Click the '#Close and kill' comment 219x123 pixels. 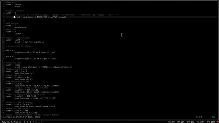point(14,75)
